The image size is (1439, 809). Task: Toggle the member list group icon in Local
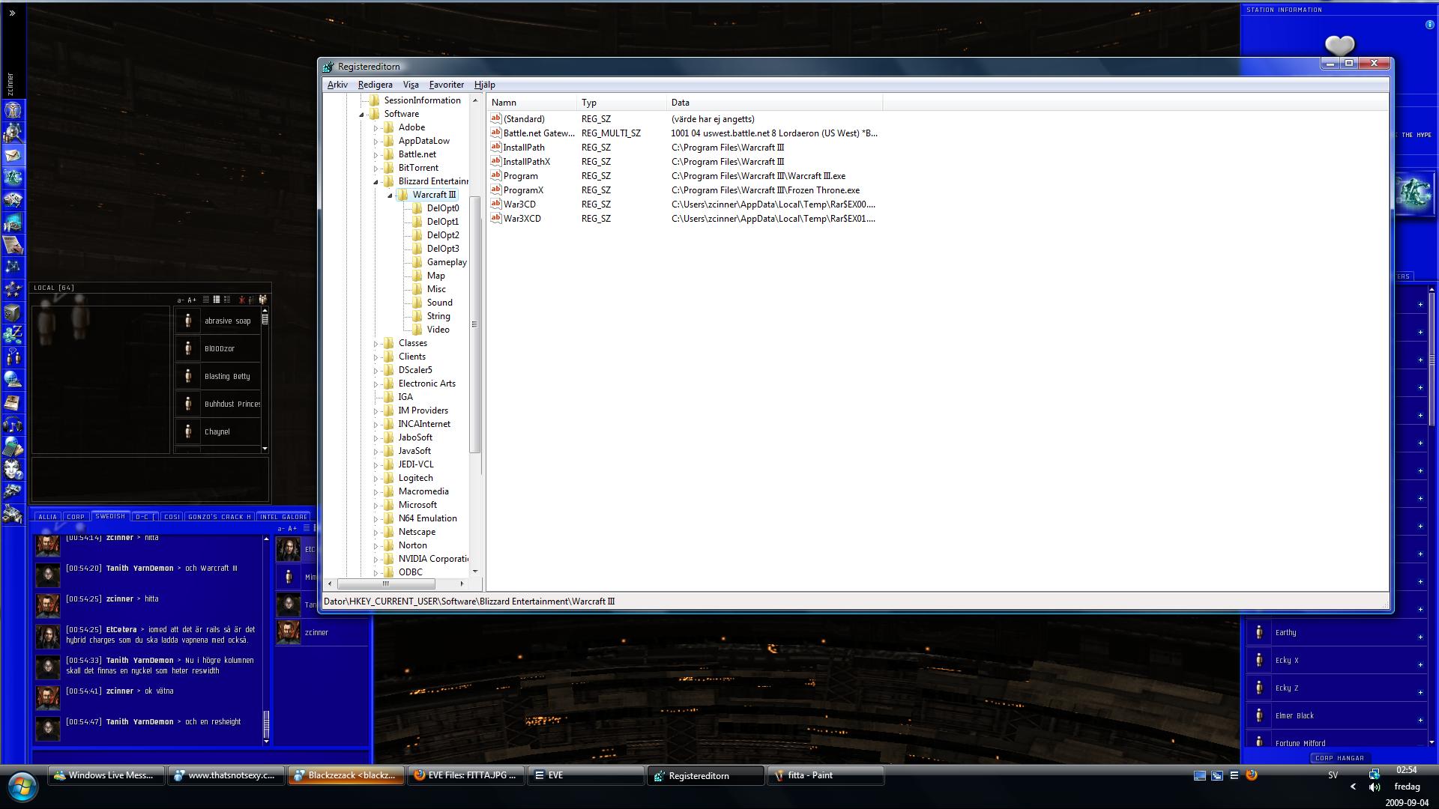[262, 300]
